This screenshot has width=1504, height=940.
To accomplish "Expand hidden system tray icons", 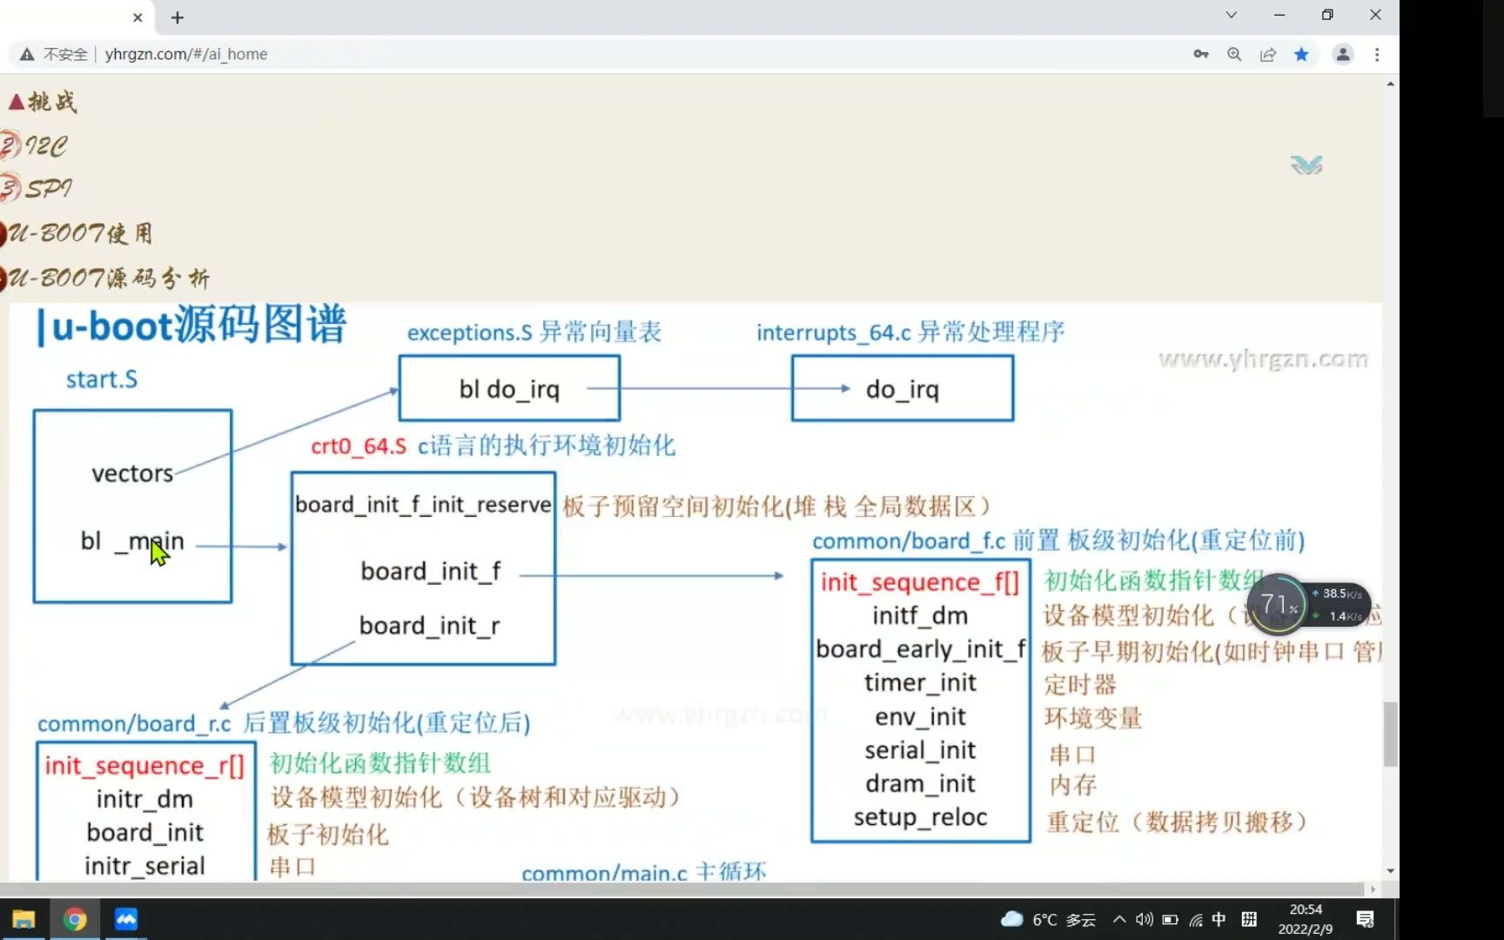I will [x=1119, y=919].
